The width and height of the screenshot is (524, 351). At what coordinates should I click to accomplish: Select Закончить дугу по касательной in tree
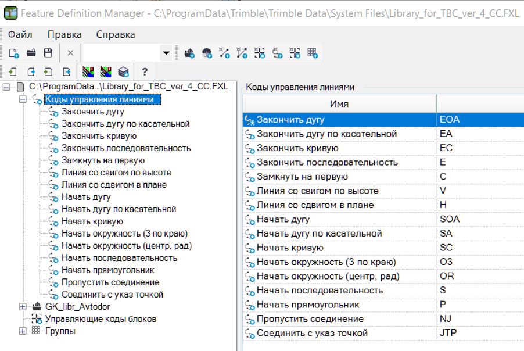(125, 124)
